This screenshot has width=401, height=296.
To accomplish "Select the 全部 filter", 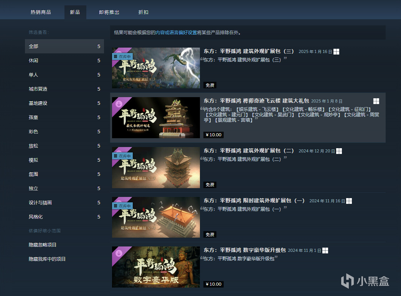I will 64,46.
